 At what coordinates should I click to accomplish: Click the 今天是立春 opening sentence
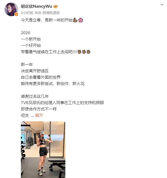click(x=47, y=20)
